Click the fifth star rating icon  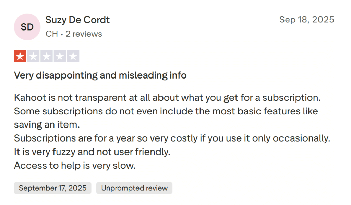coord(73,56)
